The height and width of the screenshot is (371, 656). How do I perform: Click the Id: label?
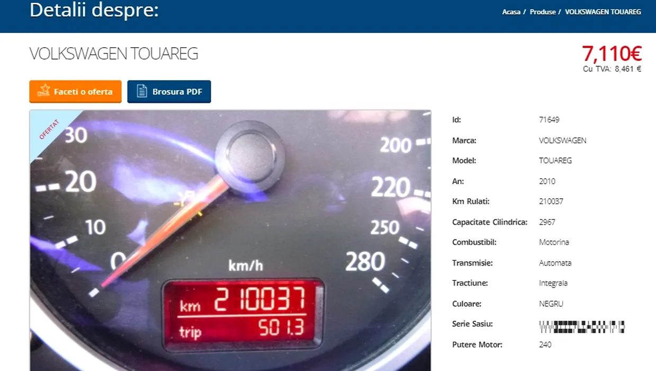click(x=456, y=120)
